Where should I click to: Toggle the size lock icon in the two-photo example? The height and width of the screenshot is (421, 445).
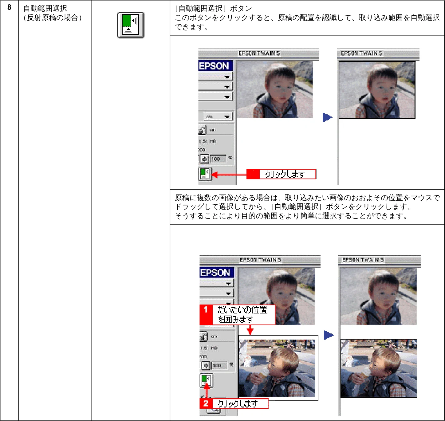click(203, 336)
